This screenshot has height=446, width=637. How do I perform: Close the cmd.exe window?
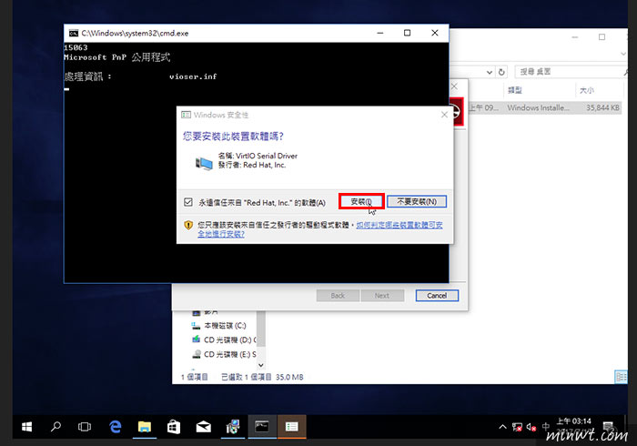(x=435, y=33)
